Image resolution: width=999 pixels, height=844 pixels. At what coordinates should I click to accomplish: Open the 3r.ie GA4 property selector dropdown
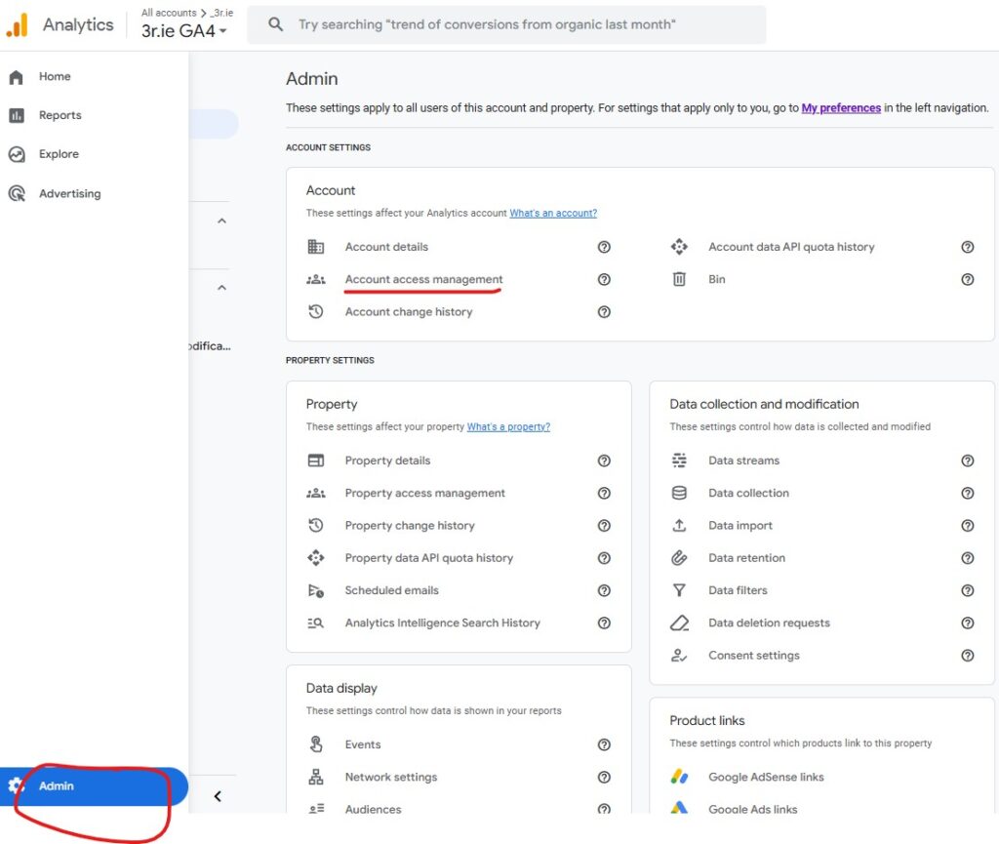coord(184,30)
